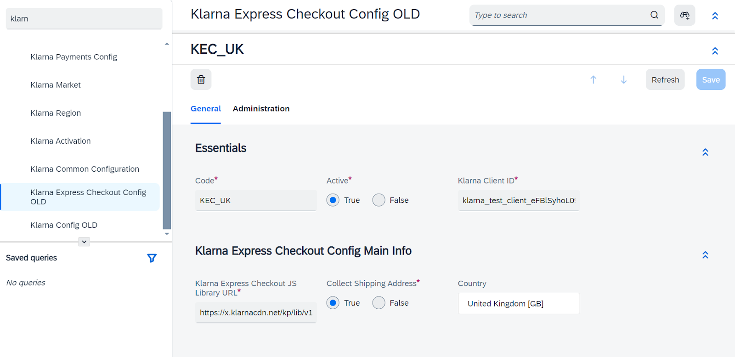The height and width of the screenshot is (357, 735).
Task: Collapse the top header double-chevron
Action: pyautogui.click(x=715, y=16)
